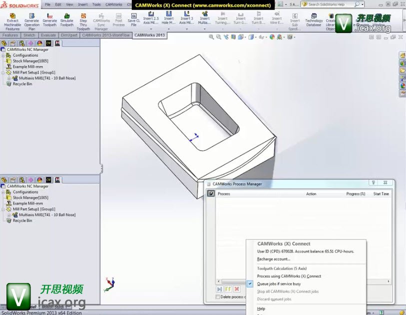Click CAMWorks (X) Connect icon left of Process header

click(211, 193)
